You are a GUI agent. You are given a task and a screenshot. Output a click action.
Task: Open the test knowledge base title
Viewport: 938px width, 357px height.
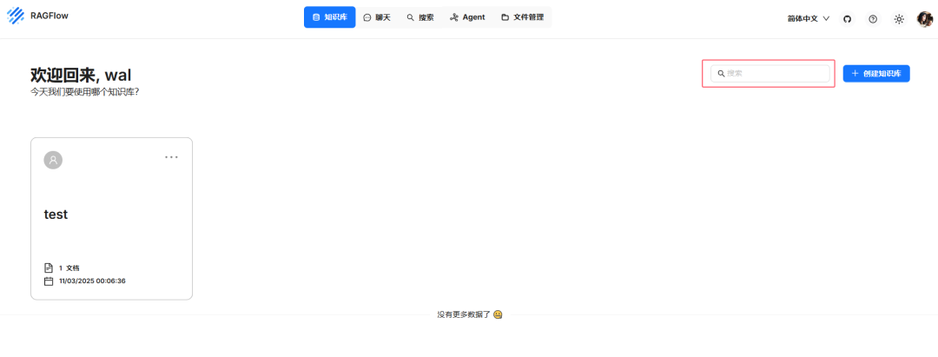point(56,214)
